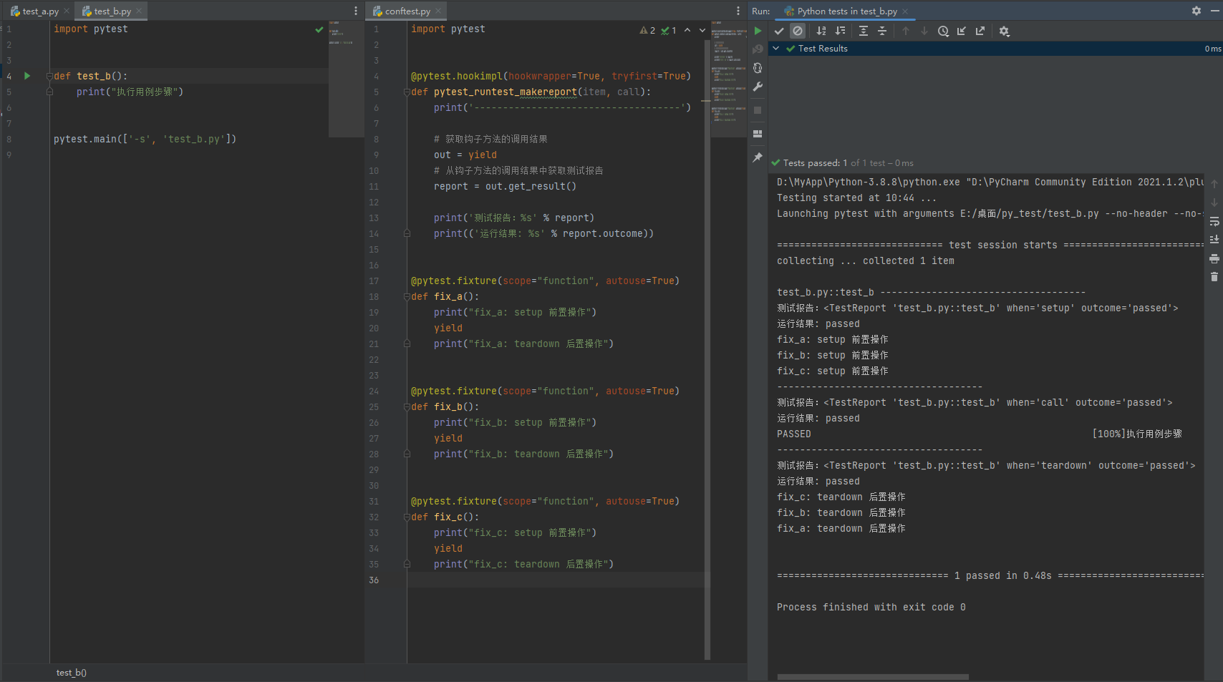The image size is (1223, 682).
Task: Clear console with trash icon
Action: click(1214, 277)
